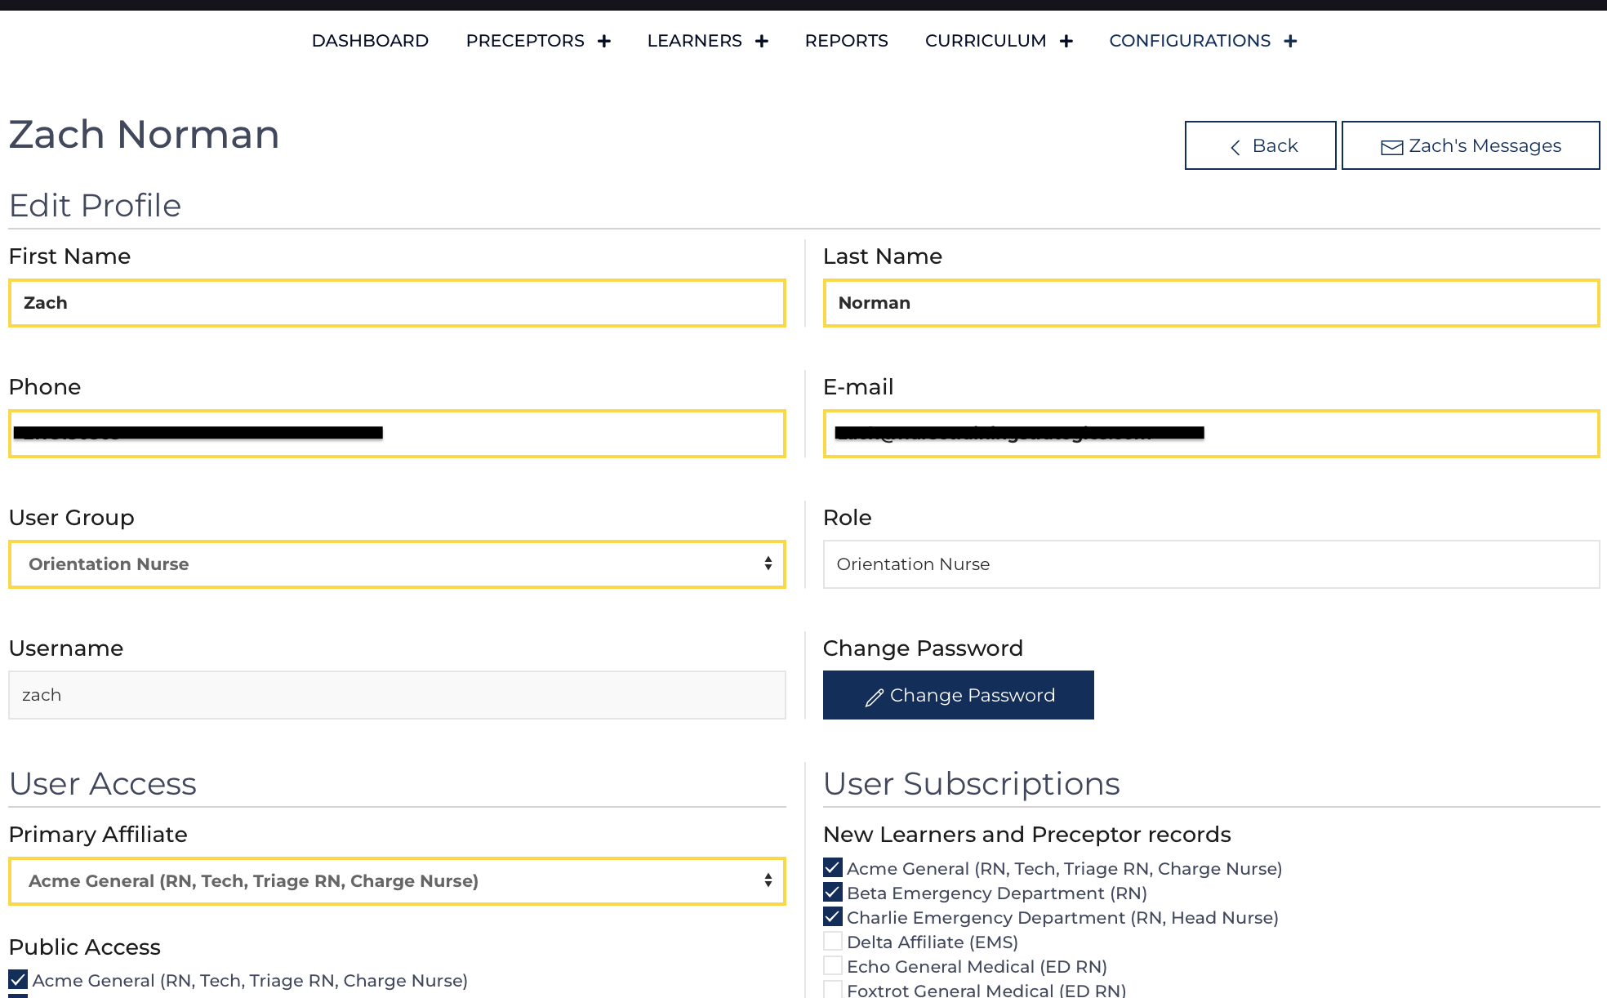Expand the Curriculum plus icon
Image resolution: width=1607 pixels, height=998 pixels.
pos(1066,41)
